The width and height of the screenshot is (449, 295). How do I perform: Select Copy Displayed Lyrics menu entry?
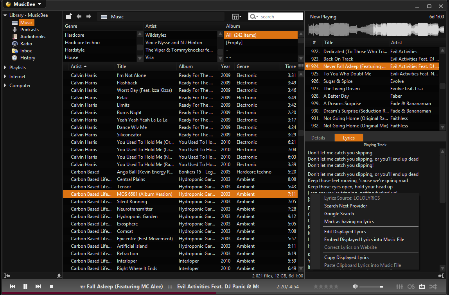point(347,257)
